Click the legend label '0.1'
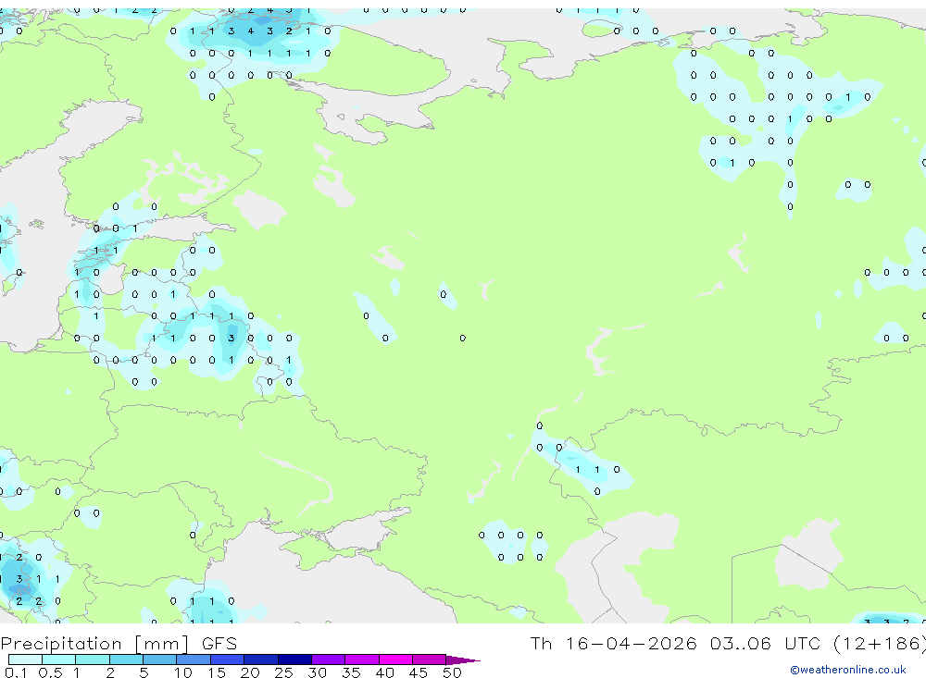The height and width of the screenshot is (678, 926). coord(16,672)
